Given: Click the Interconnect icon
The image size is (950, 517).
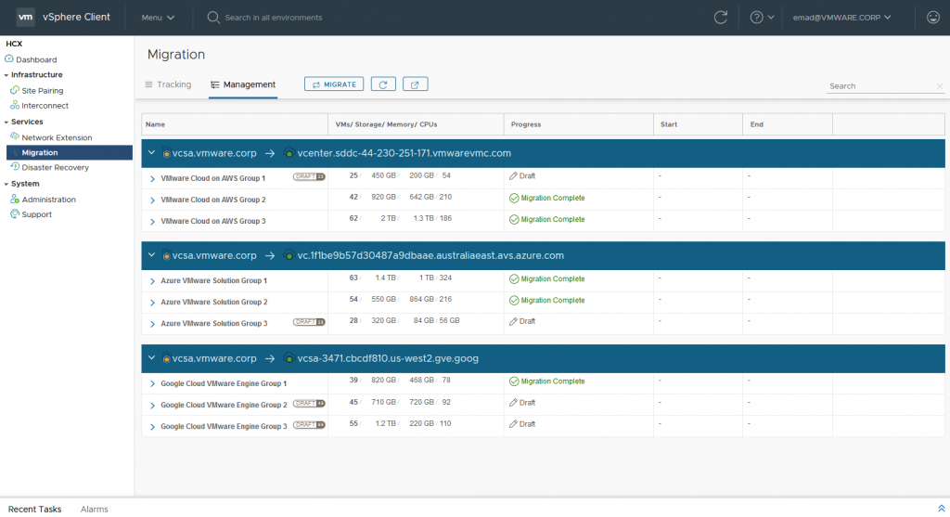Looking at the screenshot, I should tap(15, 105).
